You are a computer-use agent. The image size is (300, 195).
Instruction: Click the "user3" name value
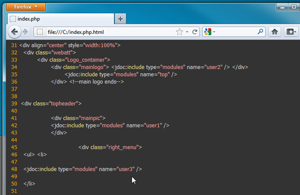tap(126, 169)
